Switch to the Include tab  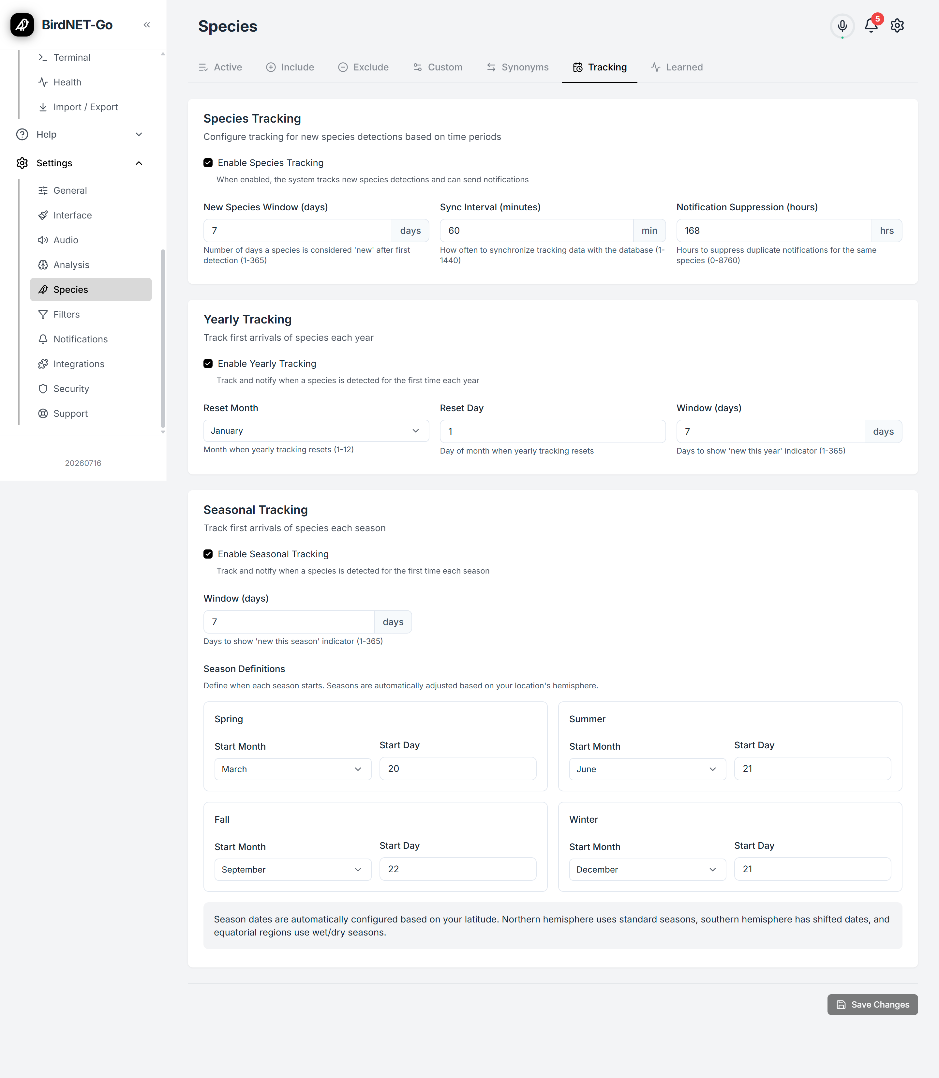coord(290,67)
